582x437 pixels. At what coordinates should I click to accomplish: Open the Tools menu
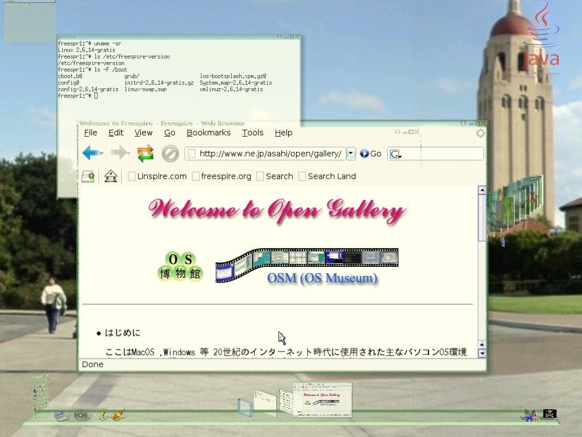pos(253,133)
